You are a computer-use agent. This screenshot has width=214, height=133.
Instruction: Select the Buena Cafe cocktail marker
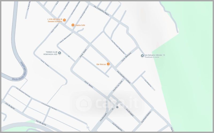[73, 25]
